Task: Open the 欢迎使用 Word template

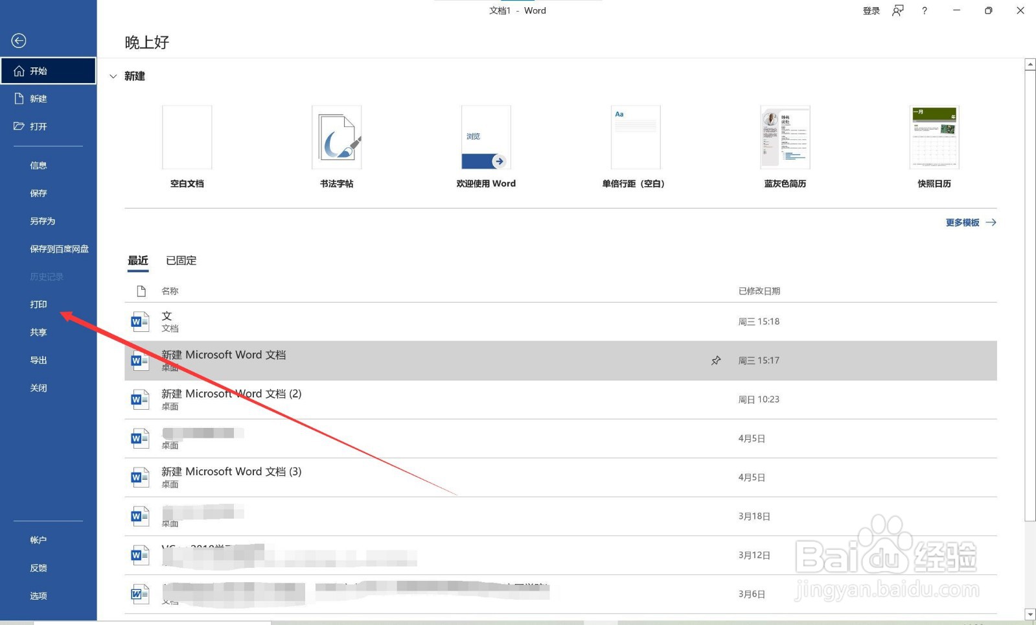Action: 486,147
